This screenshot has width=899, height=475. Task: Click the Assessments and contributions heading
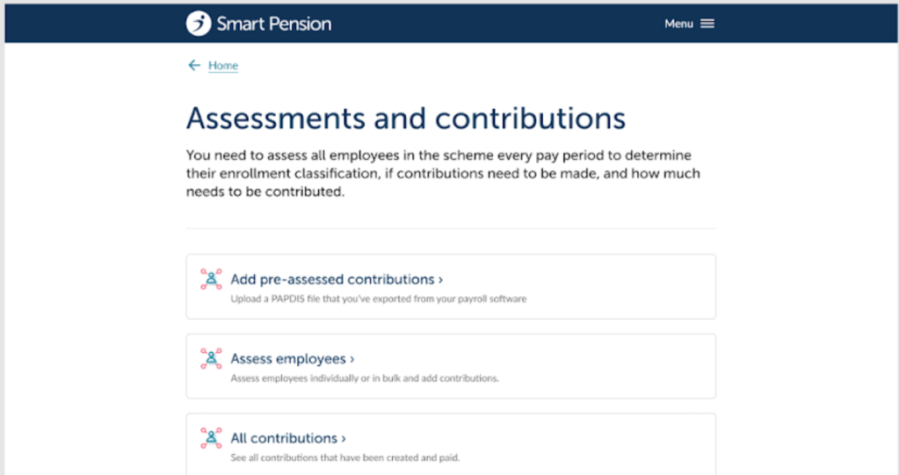click(x=406, y=119)
